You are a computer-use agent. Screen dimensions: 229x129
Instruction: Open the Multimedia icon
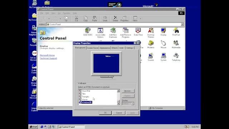click(176, 44)
